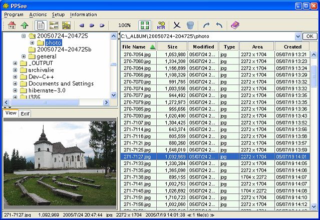This screenshot has height=220, width=320.
Task: Go up one folder with green arrow
Action: tap(24, 25)
